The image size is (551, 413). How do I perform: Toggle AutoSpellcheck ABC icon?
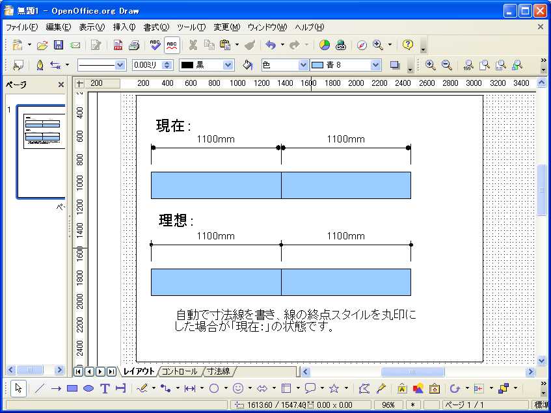172,45
